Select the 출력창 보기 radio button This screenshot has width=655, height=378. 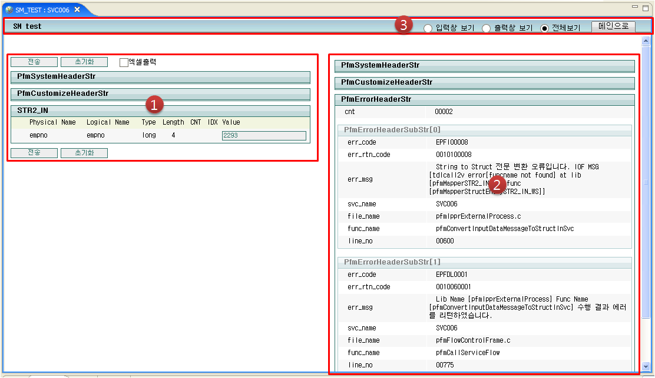tap(487, 28)
